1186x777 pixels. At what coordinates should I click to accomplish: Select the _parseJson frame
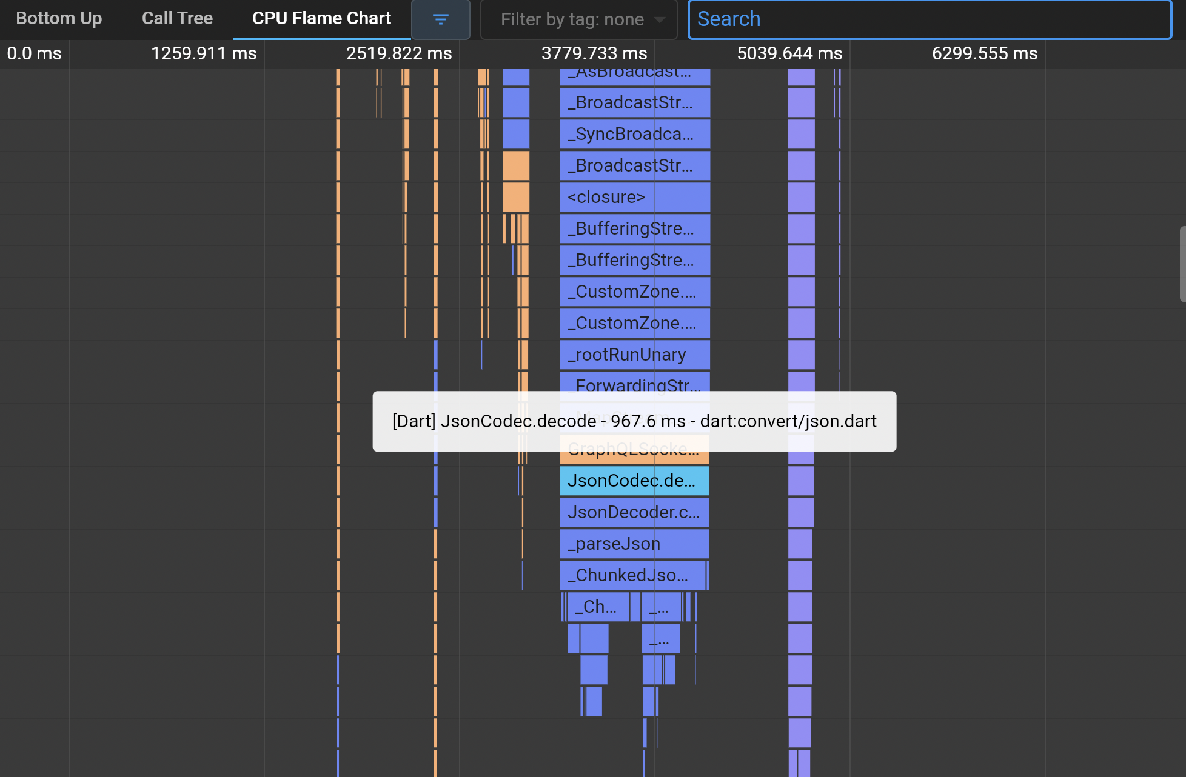634,544
